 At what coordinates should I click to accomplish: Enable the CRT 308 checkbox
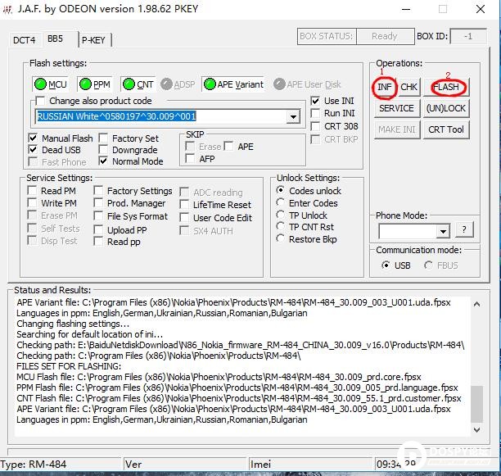click(x=315, y=126)
